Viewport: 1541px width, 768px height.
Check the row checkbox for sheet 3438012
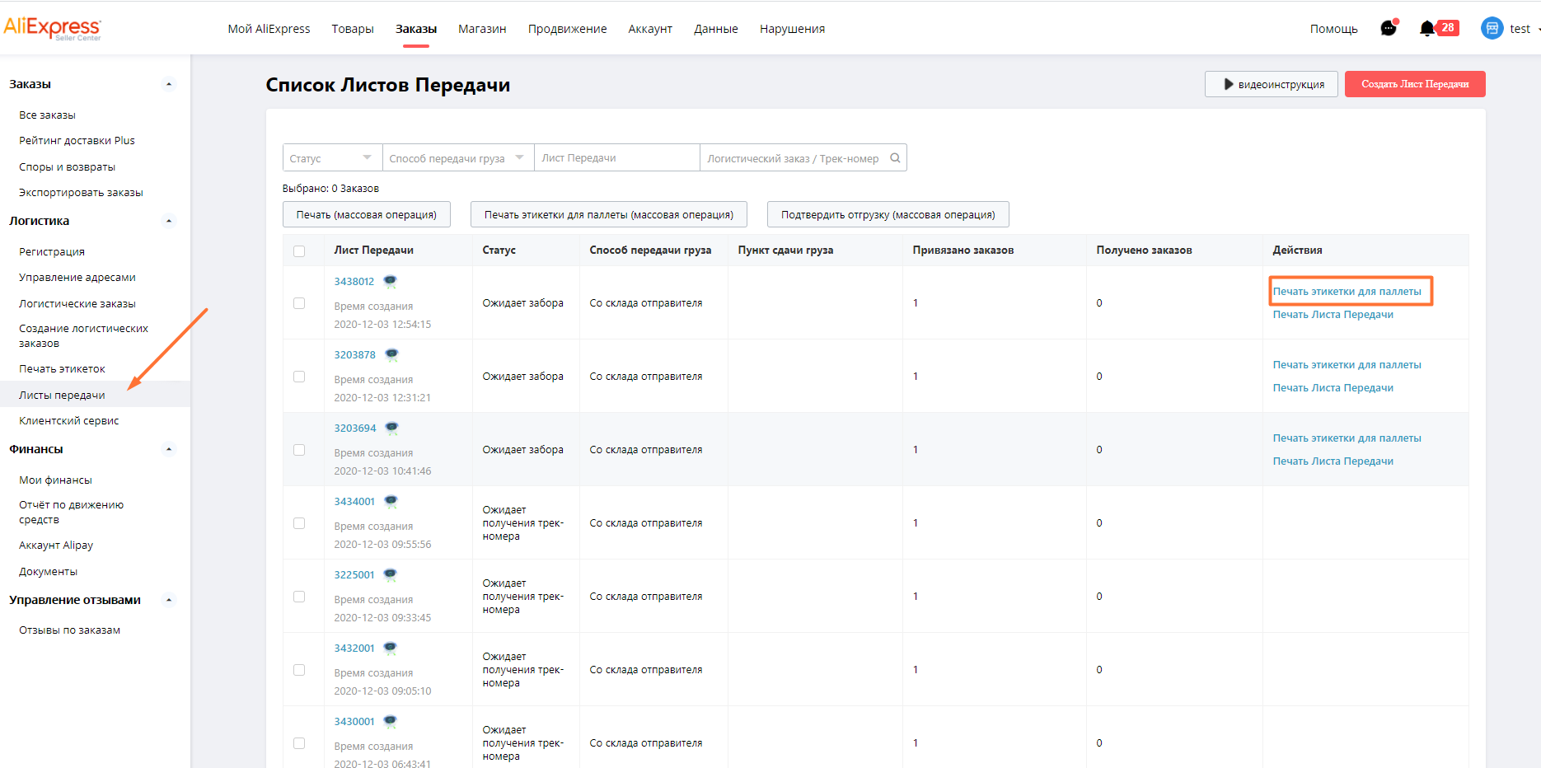pos(299,303)
